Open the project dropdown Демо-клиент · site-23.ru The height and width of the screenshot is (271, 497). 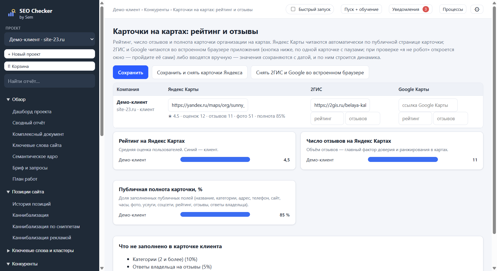50,39
